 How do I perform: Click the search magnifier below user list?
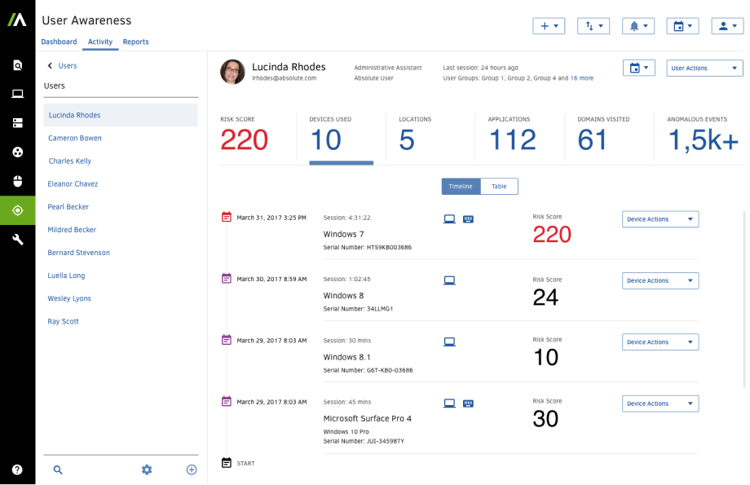(x=58, y=470)
